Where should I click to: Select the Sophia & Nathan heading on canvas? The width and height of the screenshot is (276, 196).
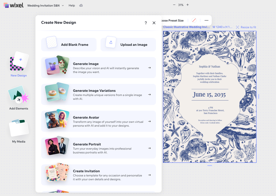pyautogui.click(x=210, y=67)
